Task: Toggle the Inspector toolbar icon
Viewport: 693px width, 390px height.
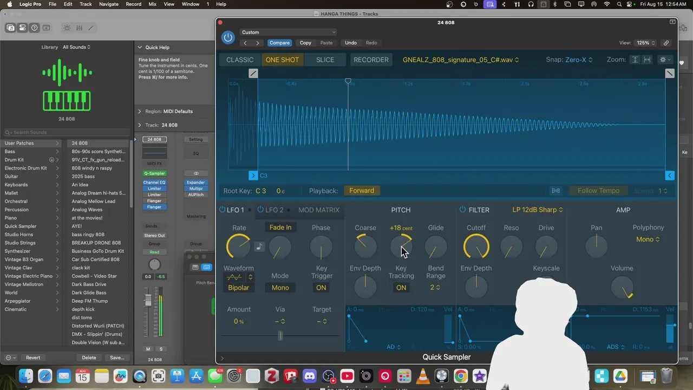Action: (23, 28)
